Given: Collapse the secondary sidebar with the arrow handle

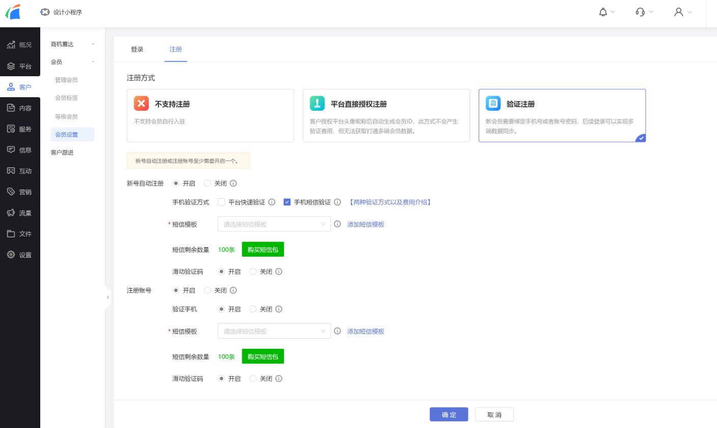Looking at the screenshot, I should (x=107, y=297).
